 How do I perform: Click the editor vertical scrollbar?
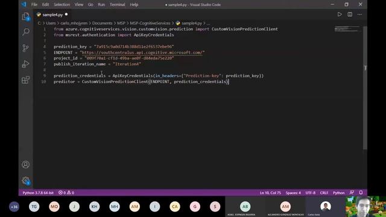point(365,87)
